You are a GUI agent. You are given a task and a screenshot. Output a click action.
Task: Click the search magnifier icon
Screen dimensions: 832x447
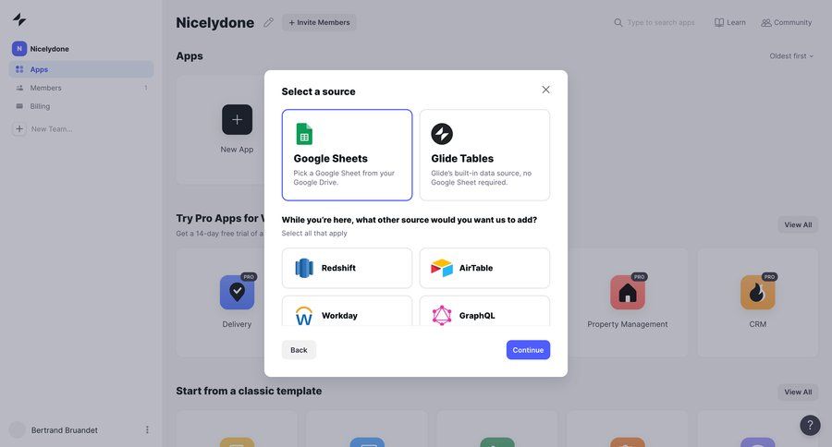pyautogui.click(x=618, y=23)
